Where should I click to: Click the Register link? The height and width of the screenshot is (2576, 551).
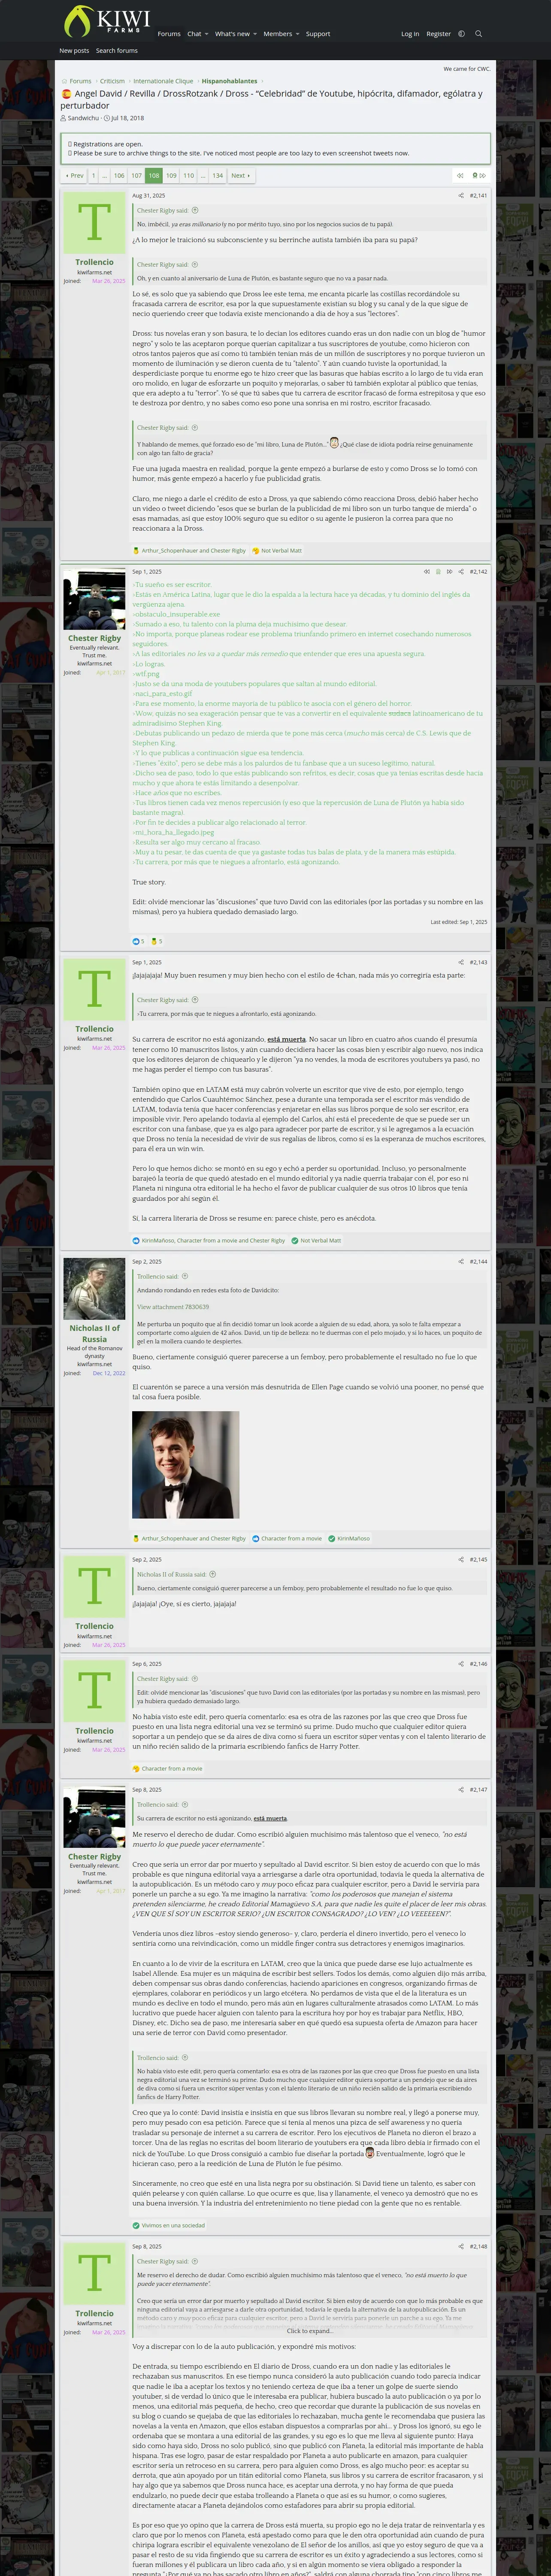click(x=439, y=34)
